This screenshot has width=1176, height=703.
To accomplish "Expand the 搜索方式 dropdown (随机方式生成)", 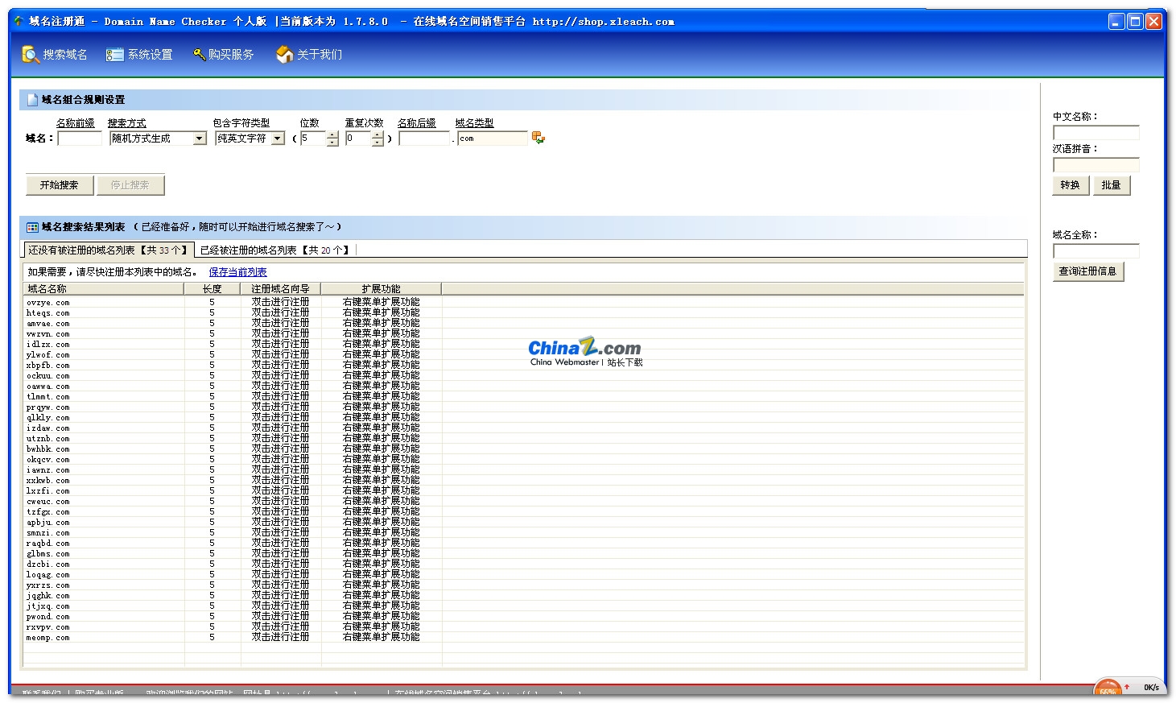I will coord(200,139).
